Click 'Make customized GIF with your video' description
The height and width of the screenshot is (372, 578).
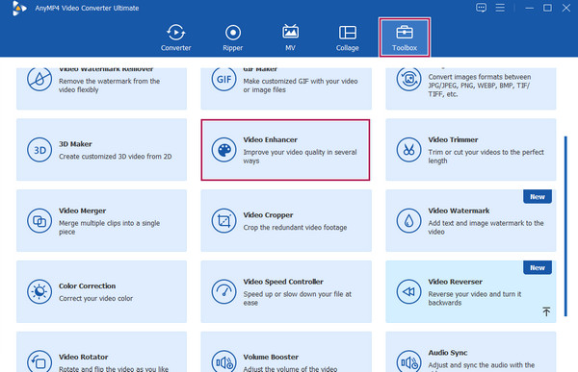[301, 86]
